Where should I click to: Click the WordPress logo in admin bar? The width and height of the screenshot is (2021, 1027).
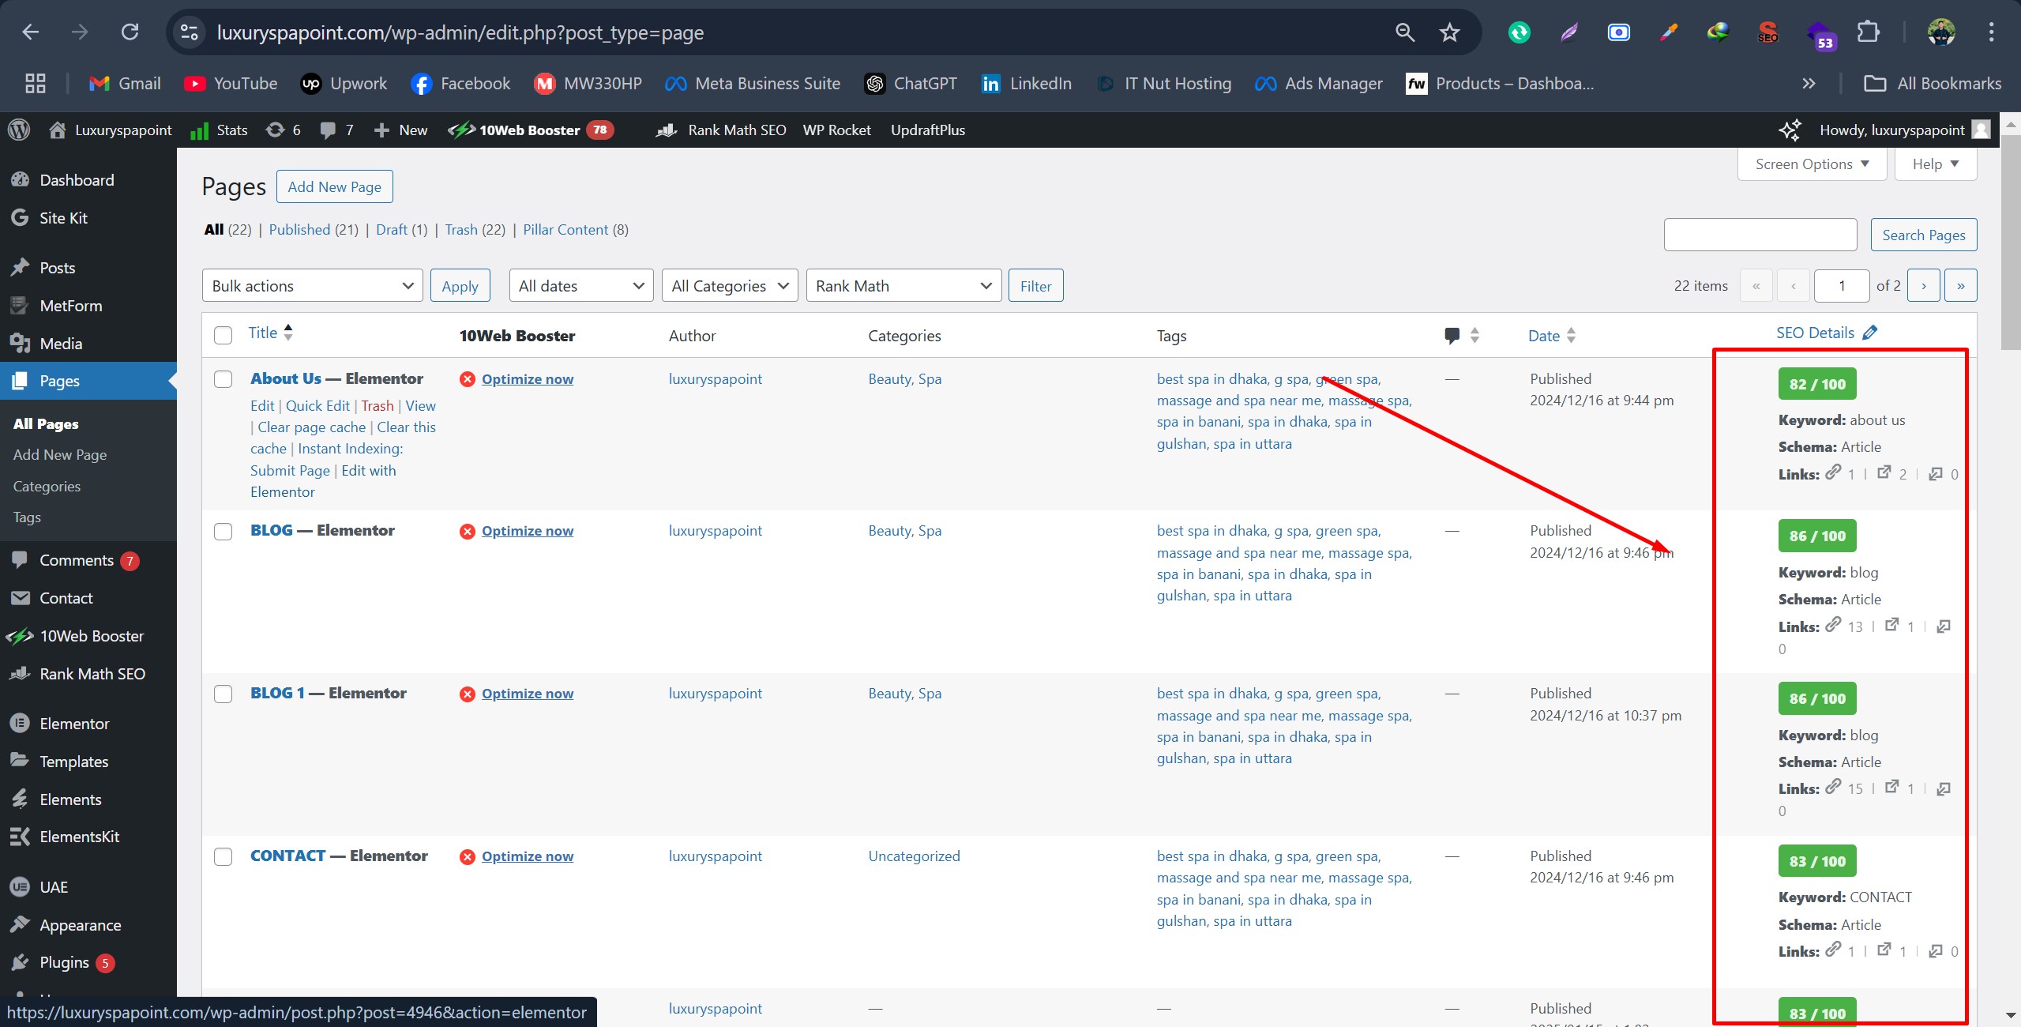point(19,130)
